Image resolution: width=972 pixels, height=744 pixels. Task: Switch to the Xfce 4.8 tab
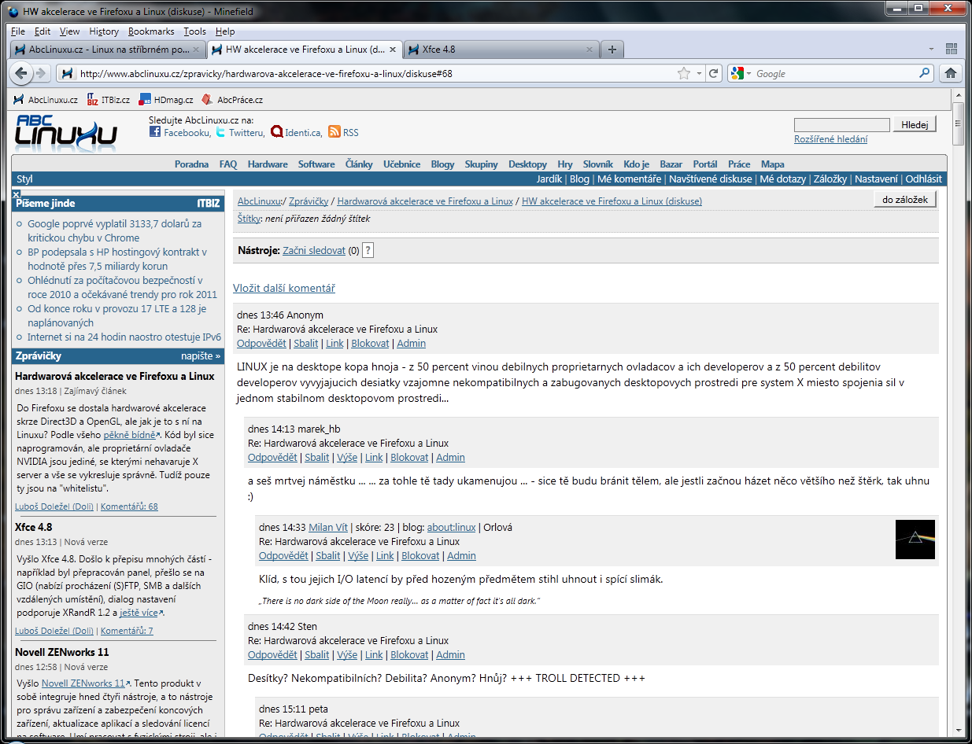click(501, 49)
